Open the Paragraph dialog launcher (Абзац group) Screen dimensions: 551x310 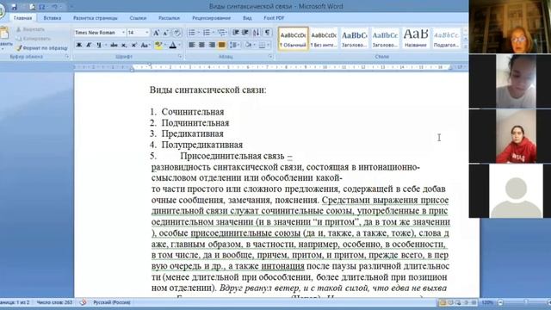(x=270, y=57)
